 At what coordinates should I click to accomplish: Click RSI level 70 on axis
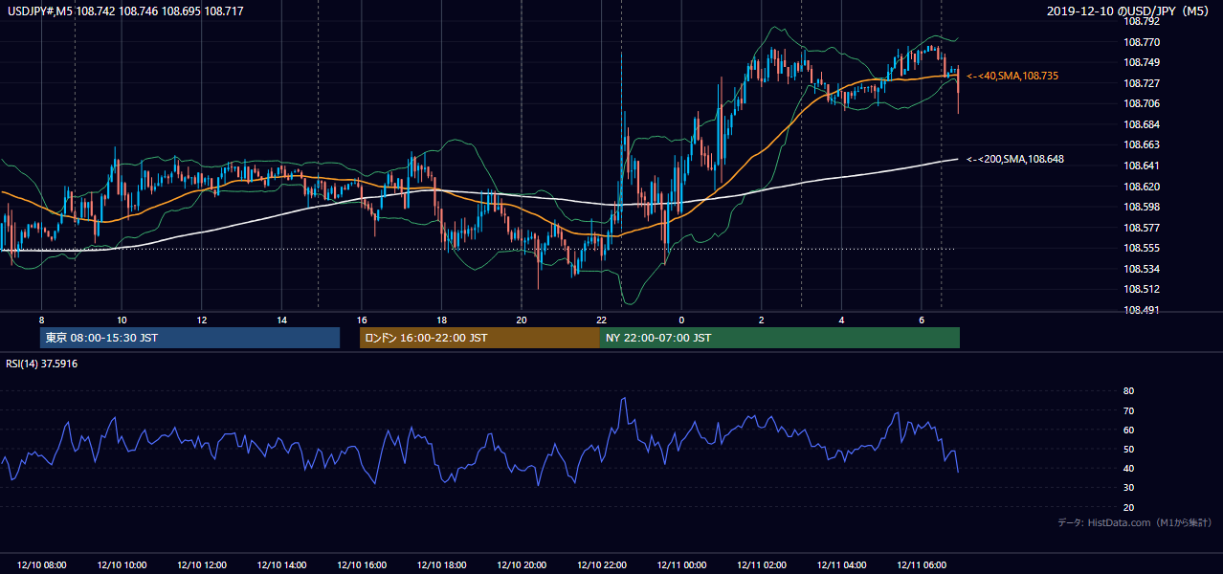(1128, 410)
